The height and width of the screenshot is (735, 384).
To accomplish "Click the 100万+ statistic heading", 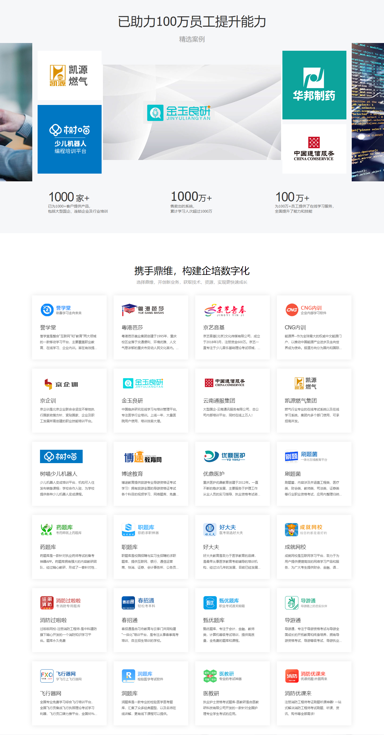I will tap(292, 197).
